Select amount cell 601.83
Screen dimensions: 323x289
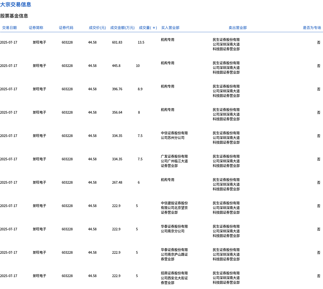click(x=117, y=42)
